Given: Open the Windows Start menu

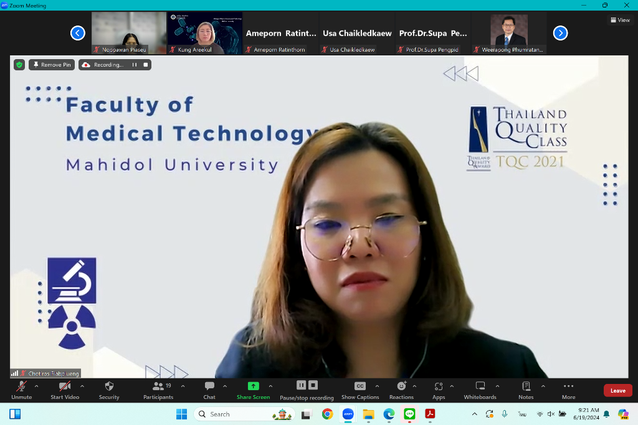Looking at the screenshot, I should coord(181,414).
